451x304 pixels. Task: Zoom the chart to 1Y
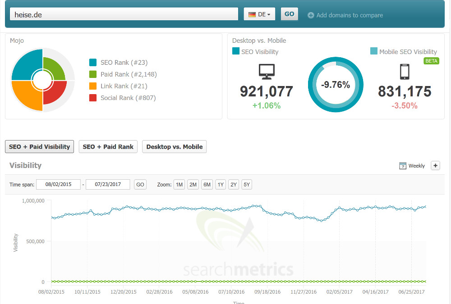click(x=220, y=184)
